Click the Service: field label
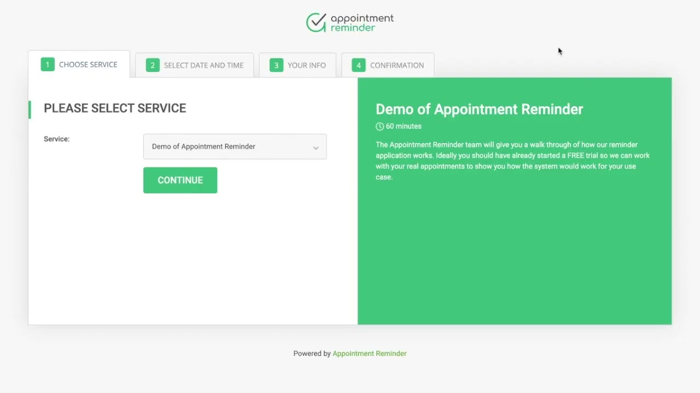700x393 pixels. [56, 139]
